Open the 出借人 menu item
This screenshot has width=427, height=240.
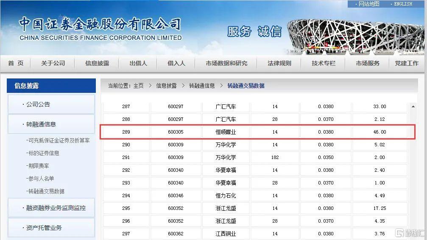(x=138, y=63)
